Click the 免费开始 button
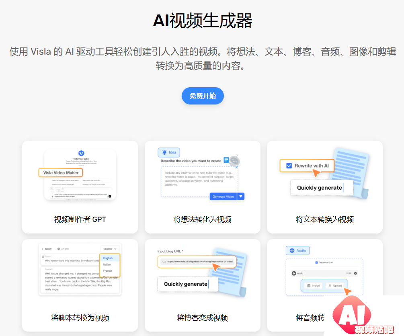Screen dimensions: 404x336 click(203, 96)
